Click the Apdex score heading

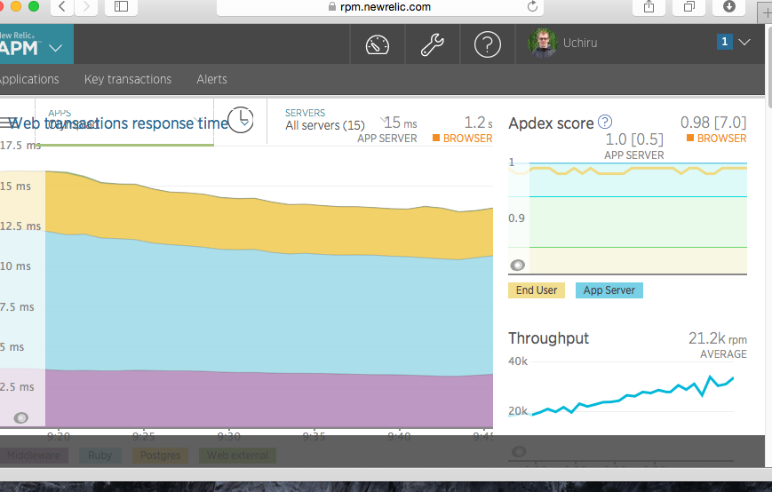[551, 123]
